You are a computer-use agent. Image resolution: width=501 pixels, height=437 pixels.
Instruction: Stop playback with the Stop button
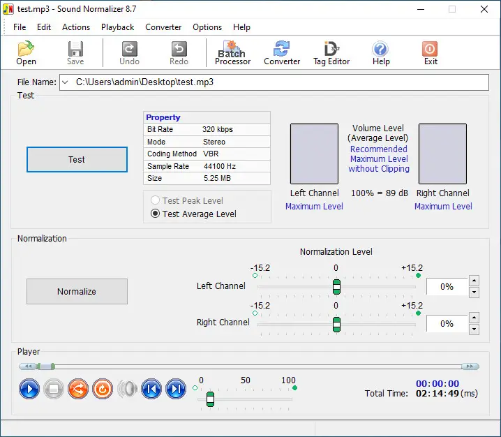pyautogui.click(x=53, y=389)
